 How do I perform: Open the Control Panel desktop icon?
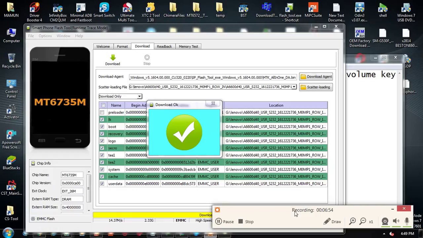pyautogui.click(x=11, y=89)
